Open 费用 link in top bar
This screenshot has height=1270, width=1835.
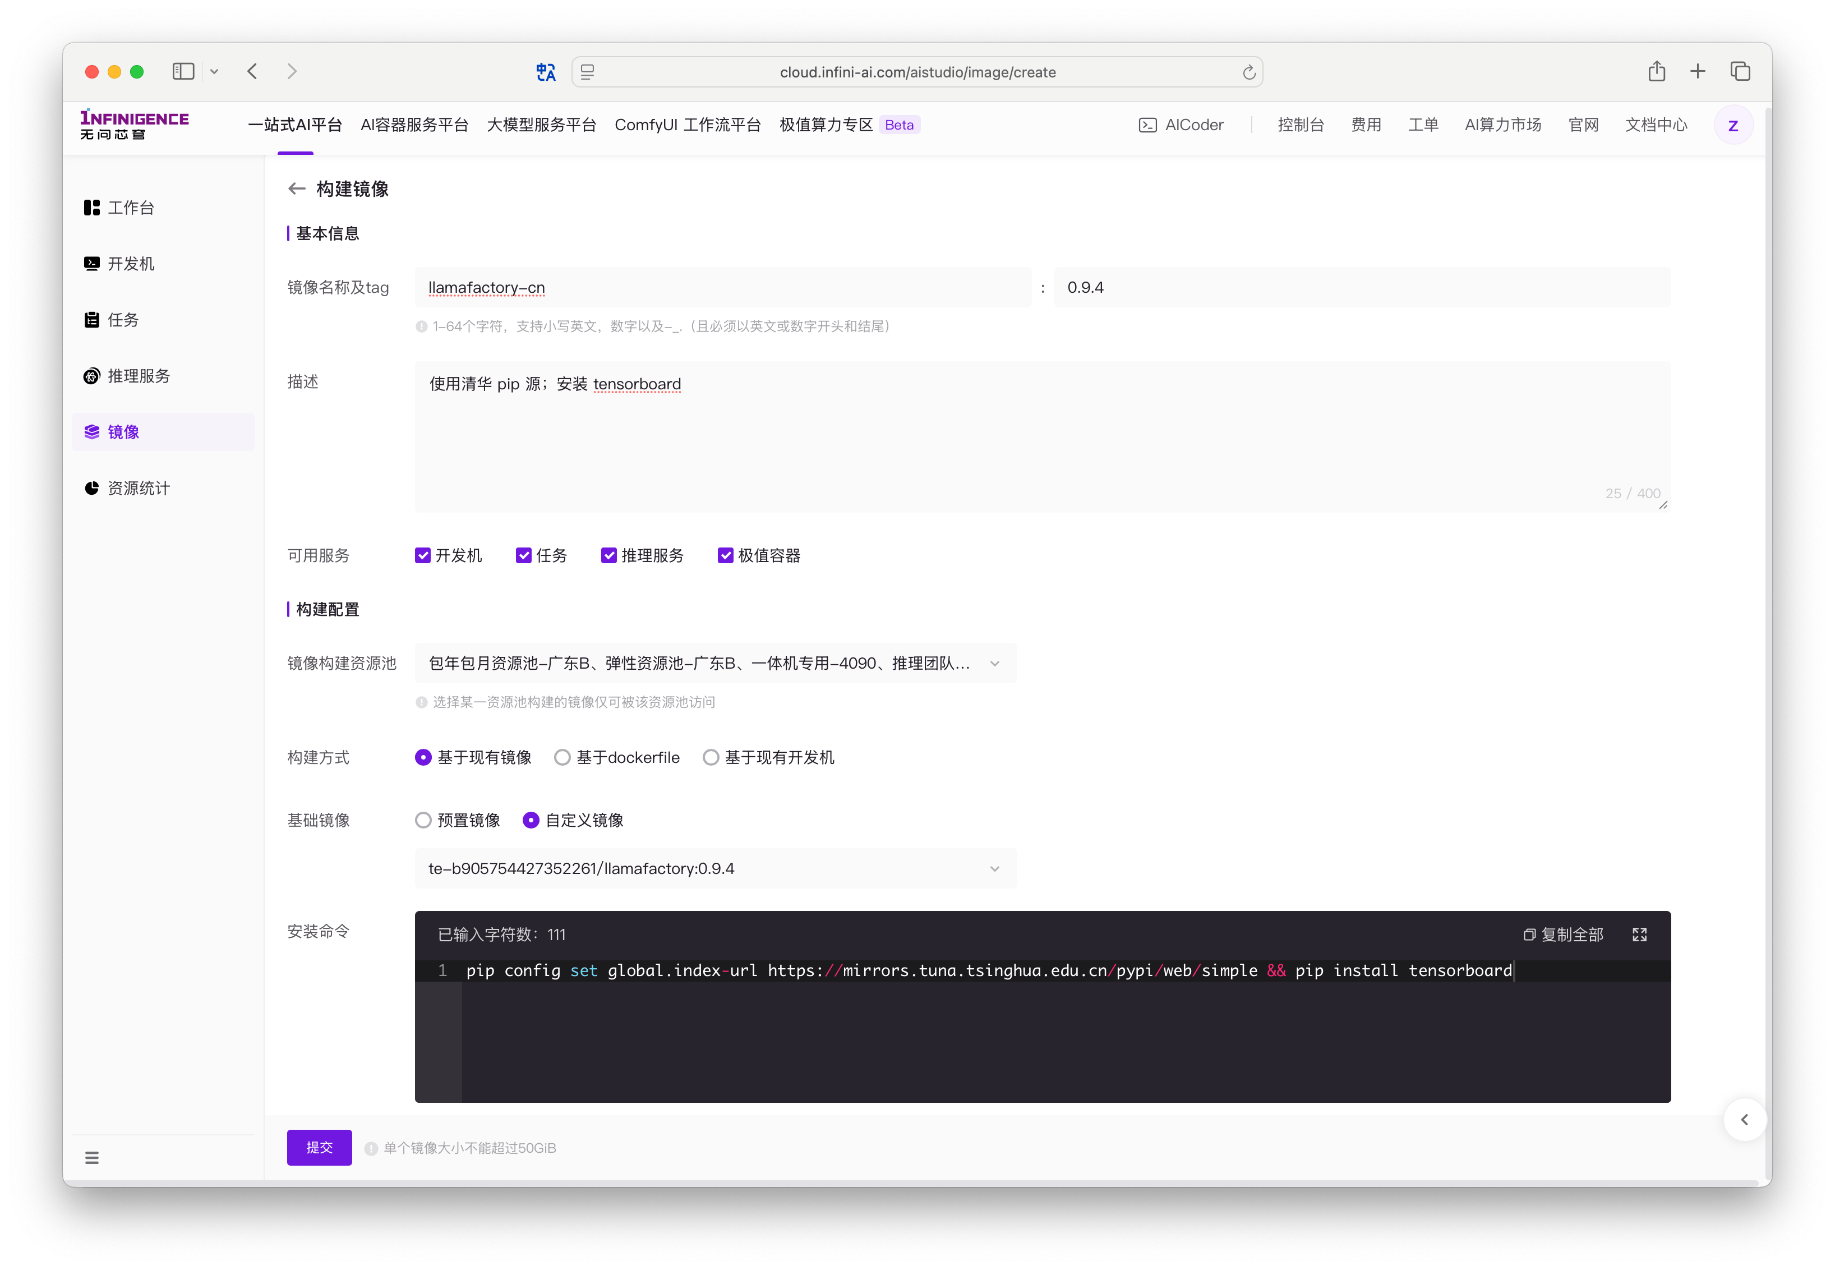(1367, 125)
